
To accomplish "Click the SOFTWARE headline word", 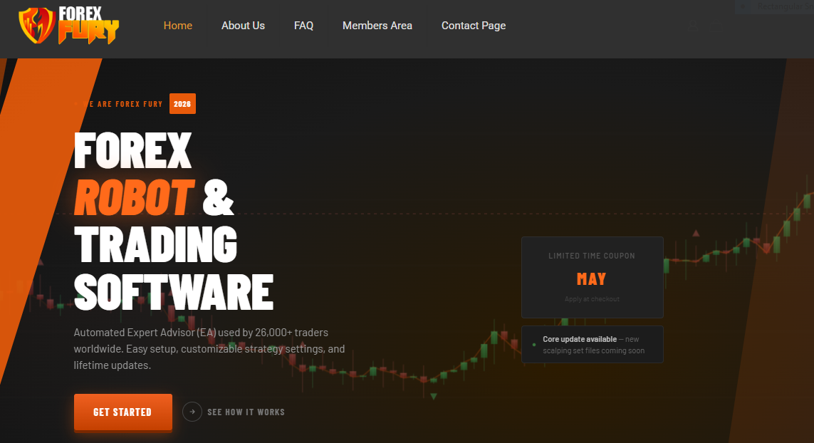I will [173, 292].
